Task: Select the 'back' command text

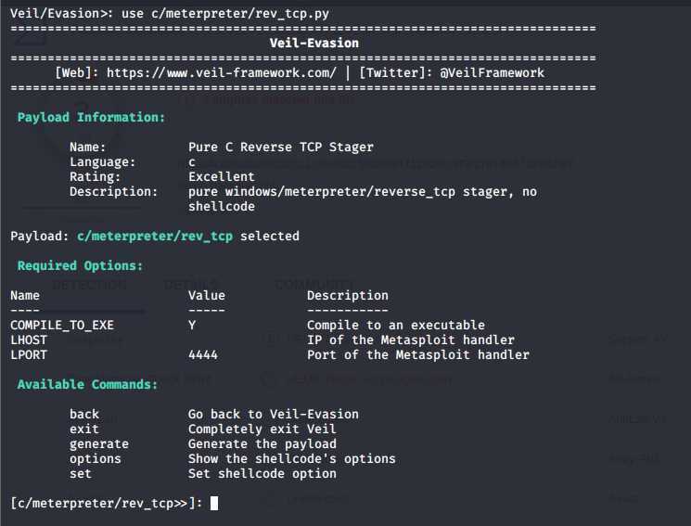Action: (x=84, y=414)
